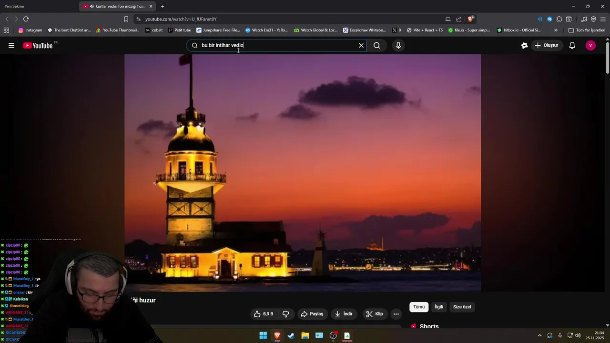Open the blue sound waves extension icon
The height and width of the screenshot is (343, 610).
540,19
